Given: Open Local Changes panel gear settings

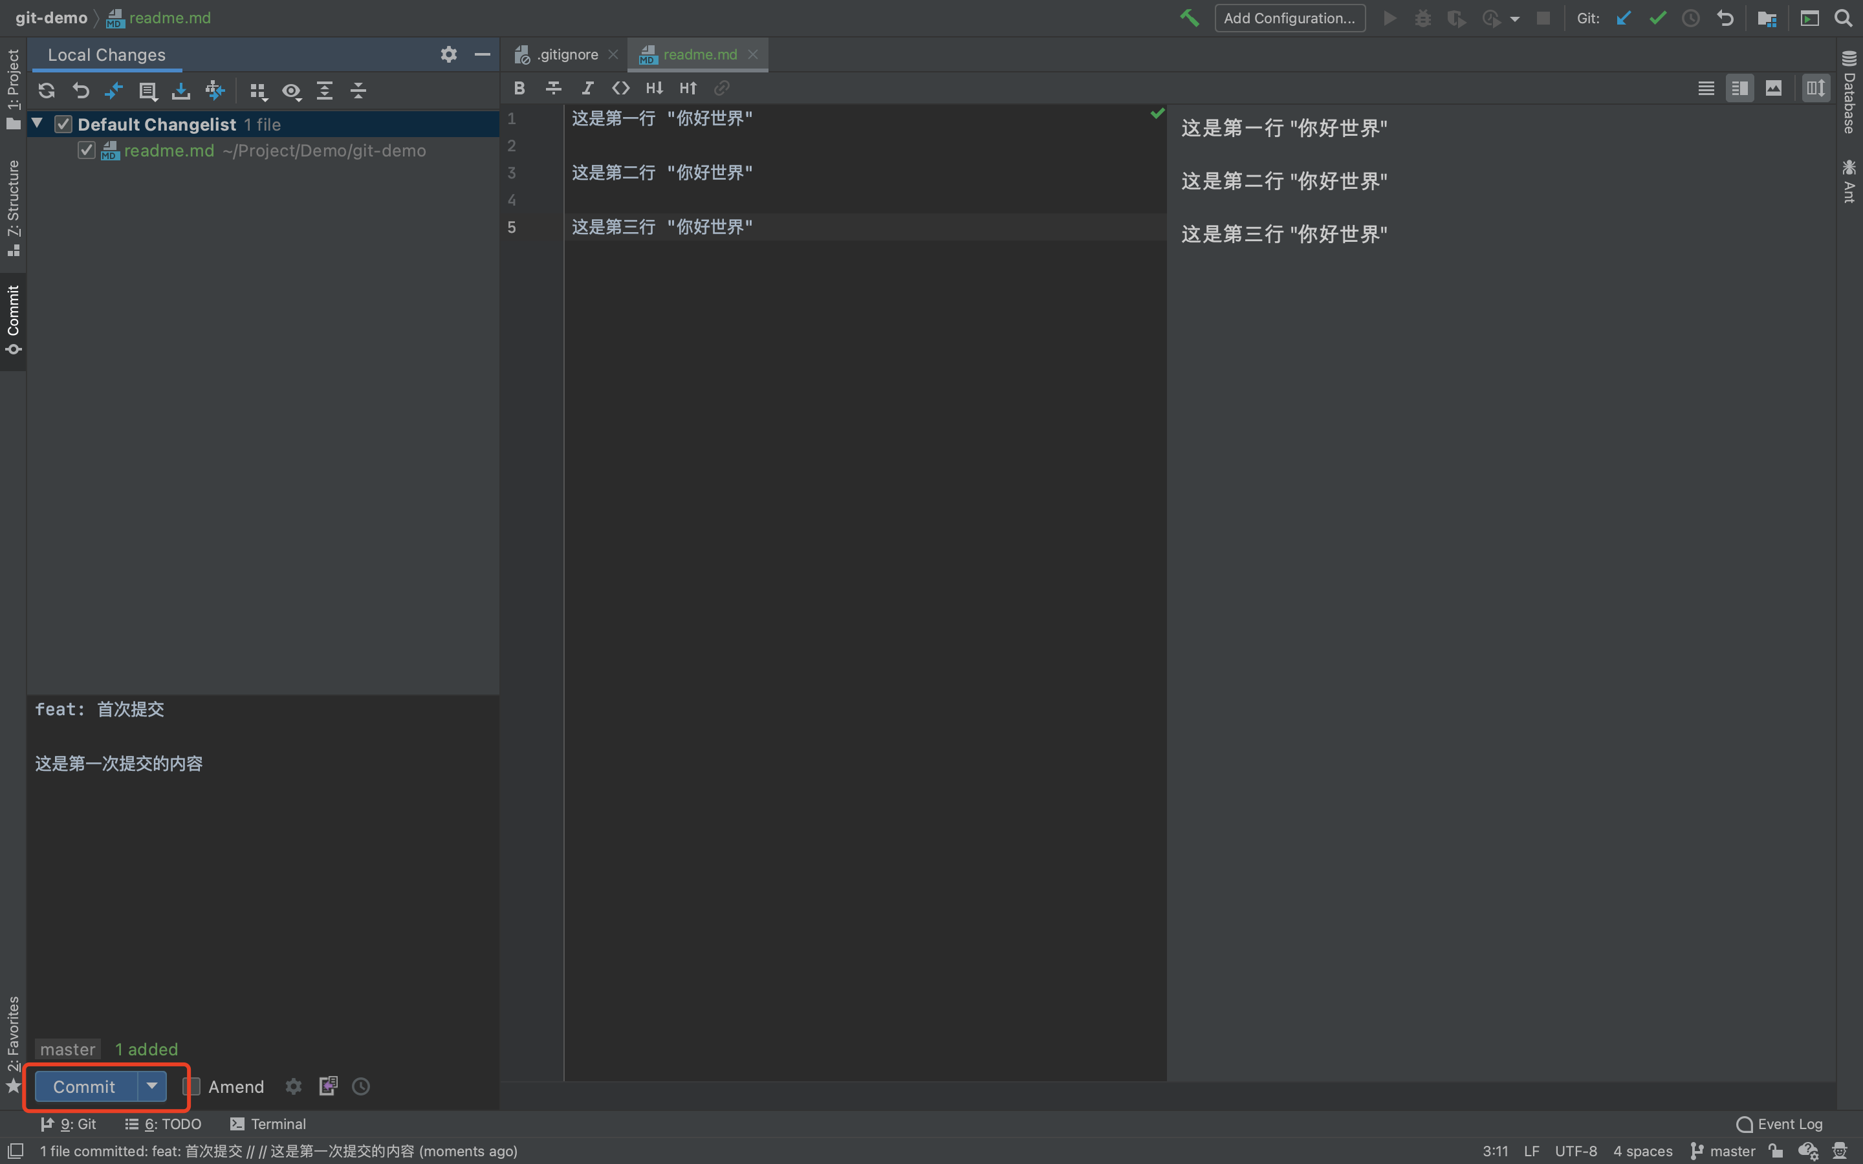Looking at the screenshot, I should [x=449, y=55].
